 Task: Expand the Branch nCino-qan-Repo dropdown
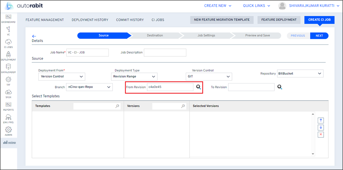(89, 87)
